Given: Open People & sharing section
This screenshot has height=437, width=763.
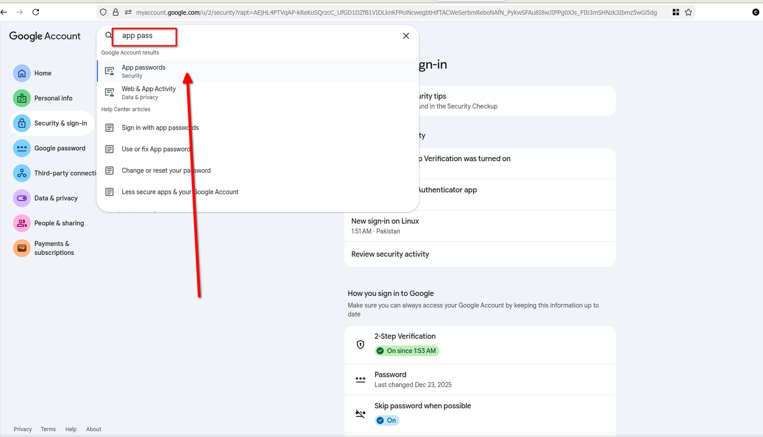Looking at the screenshot, I should [52, 223].
